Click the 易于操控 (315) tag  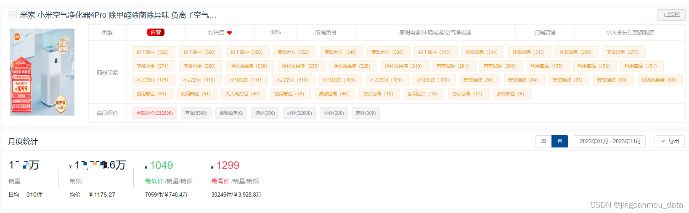[x=436, y=52]
